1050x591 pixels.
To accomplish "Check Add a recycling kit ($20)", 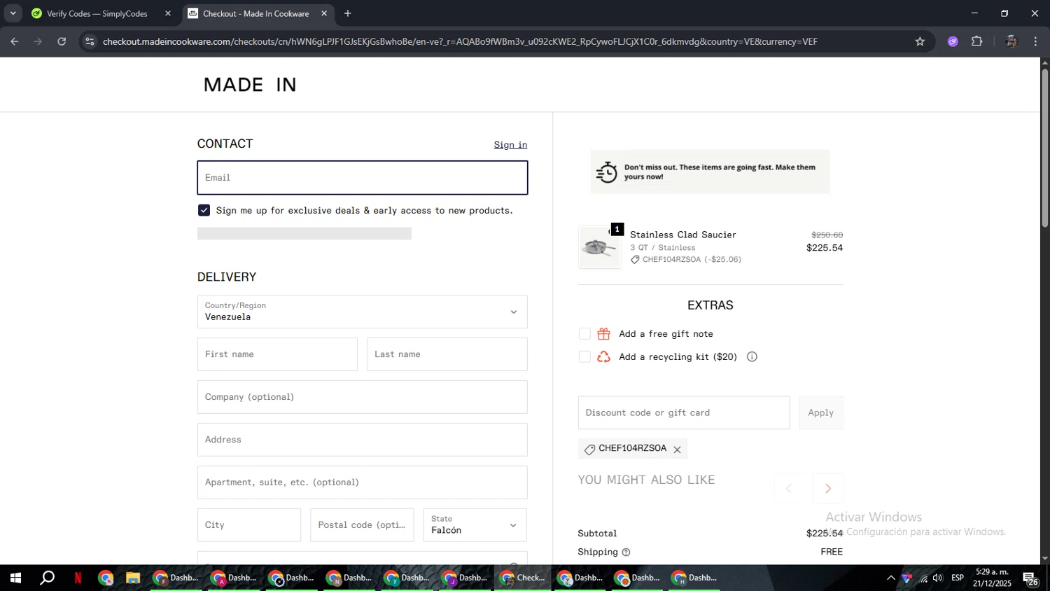I will point(584,357).
